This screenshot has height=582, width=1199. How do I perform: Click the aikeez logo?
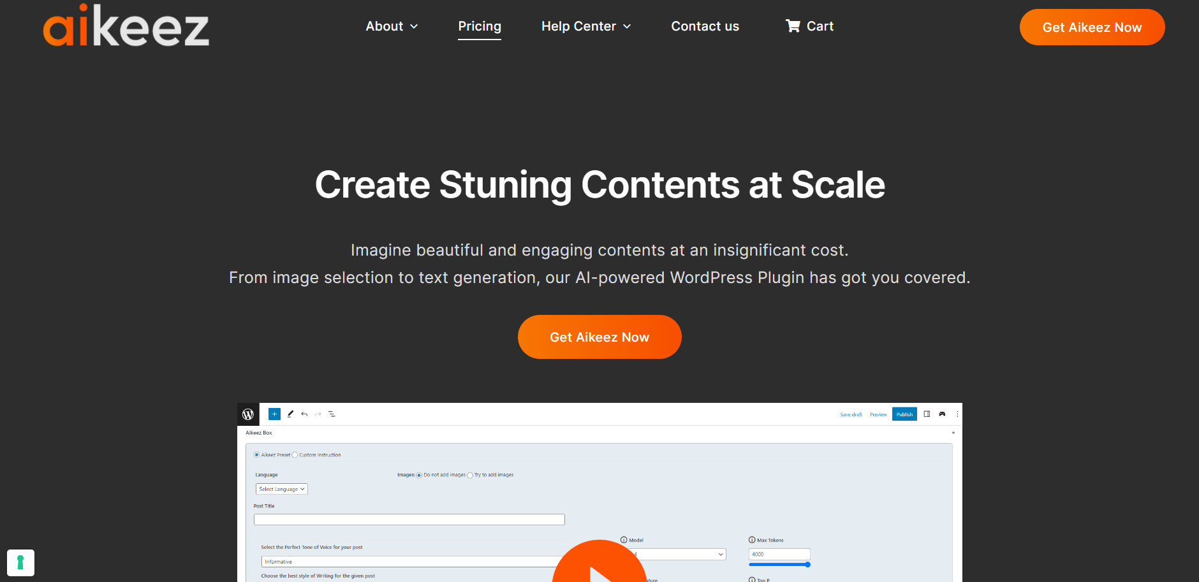[126, 26]
